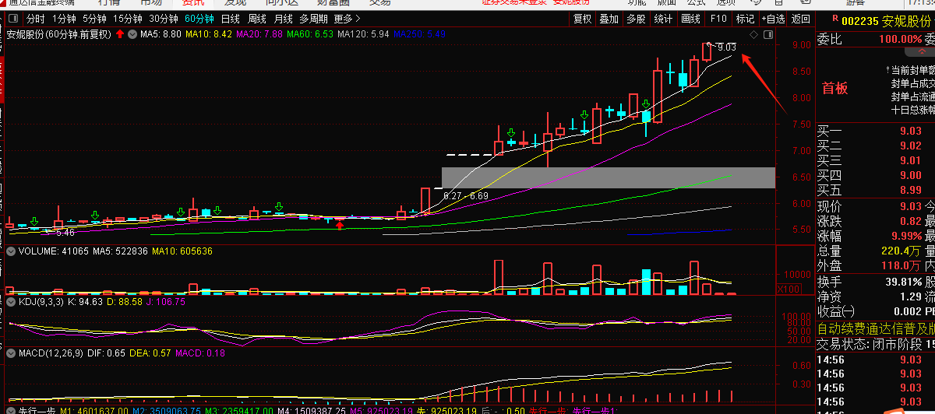
Task: Click the 总量 220.4万 value
Action: click(902, 251)
